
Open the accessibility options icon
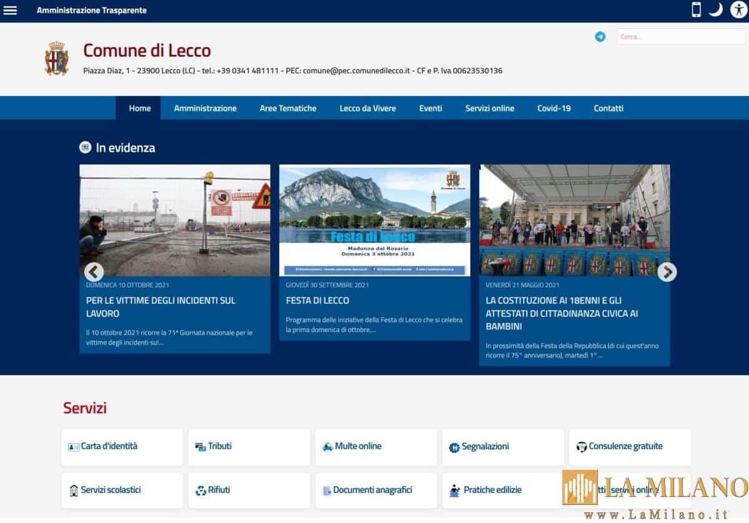[x=738, y=10]
